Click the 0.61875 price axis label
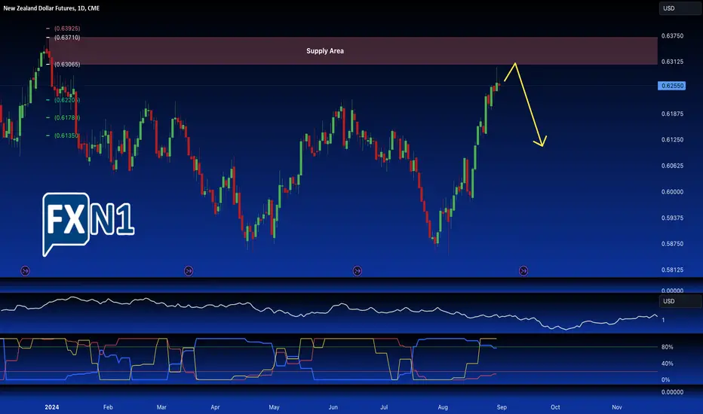This screenshot has height=414, width=703. [673, 114]
